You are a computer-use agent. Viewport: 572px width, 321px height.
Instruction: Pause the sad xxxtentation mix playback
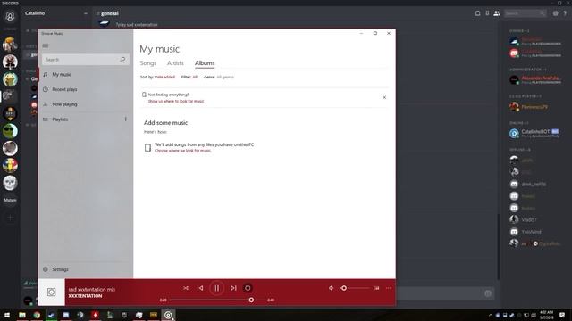click(216, 288)
